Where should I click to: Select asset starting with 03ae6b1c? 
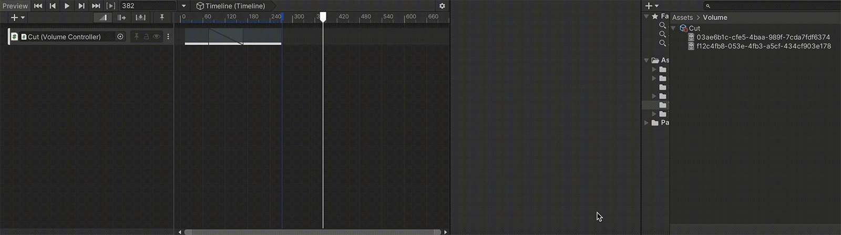pyautogui.click(x=763, y=37)
